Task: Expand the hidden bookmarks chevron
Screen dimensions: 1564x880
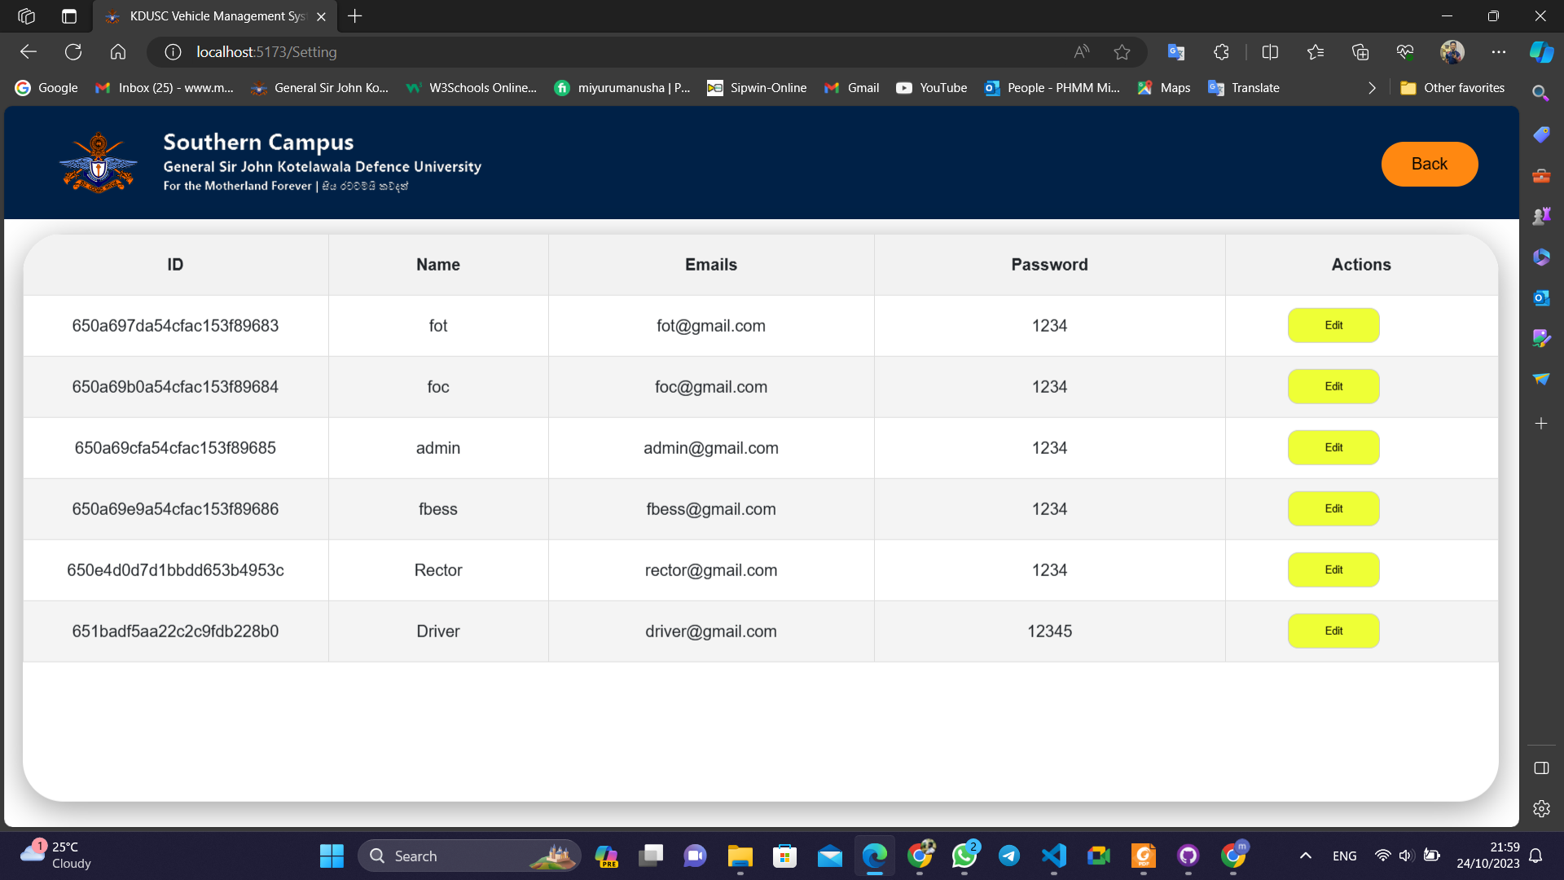Action: click(x=1372, y=88)
